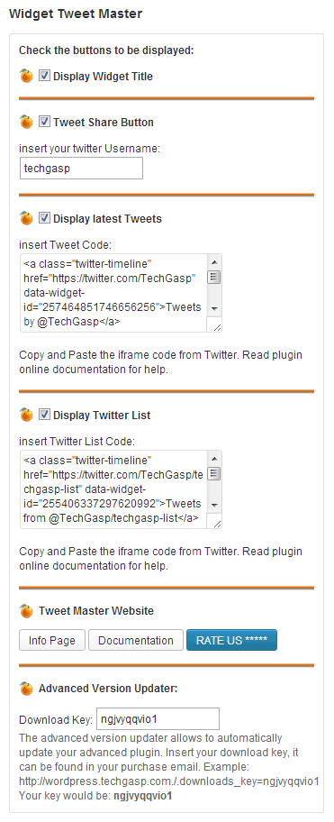Screen dimensions: 334x822
Task: Click the down arrow in Tweet Code scrollbar
Action: click(214, 309)
